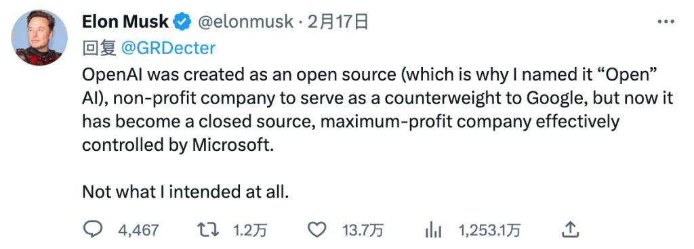Screen dimensions: 694x249
Task: Click the 回复 reply-to label
Action: point(99,47)
